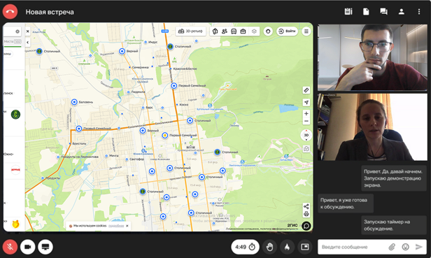This screenshot has width=431, height=258.
Task: Open the 2GIS map hamburger menu
Action: coord(306,31)
